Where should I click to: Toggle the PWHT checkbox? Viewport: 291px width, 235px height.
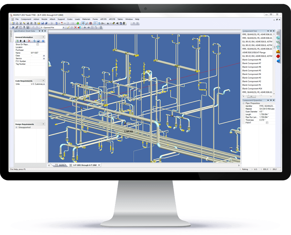coord(267,123)
